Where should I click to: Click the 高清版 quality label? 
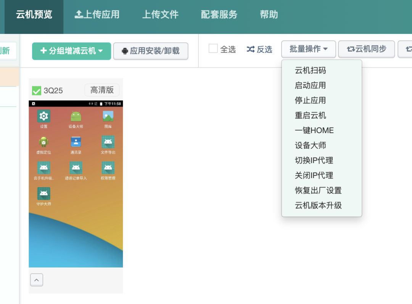coord(102,90)
